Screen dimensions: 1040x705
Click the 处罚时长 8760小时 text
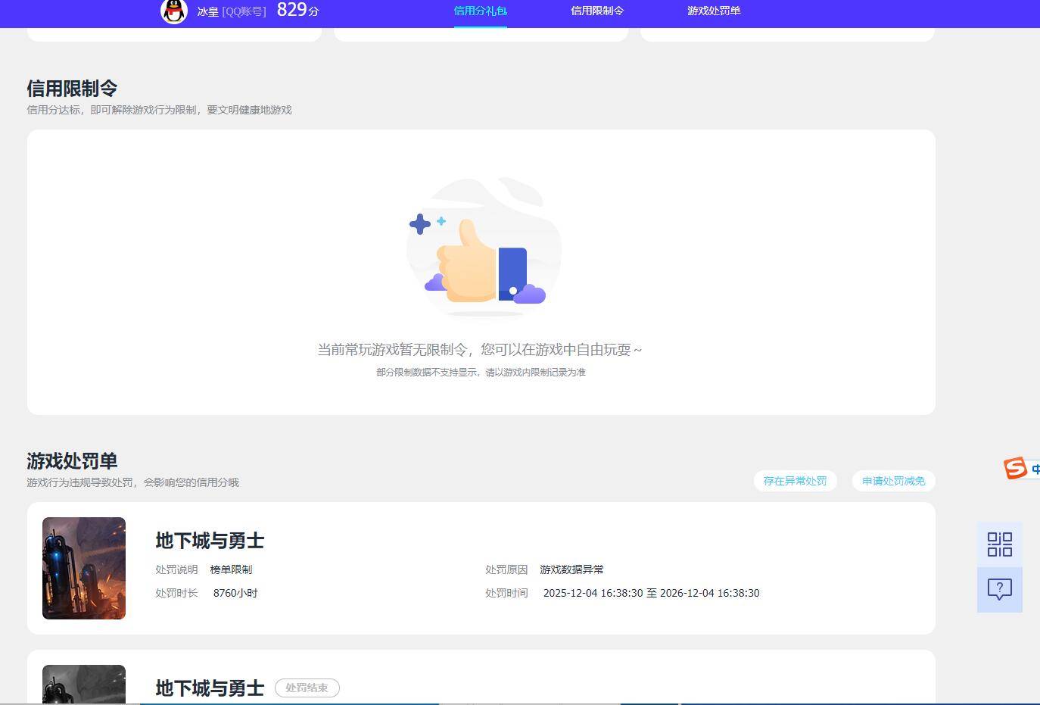(x=212, y=593)
